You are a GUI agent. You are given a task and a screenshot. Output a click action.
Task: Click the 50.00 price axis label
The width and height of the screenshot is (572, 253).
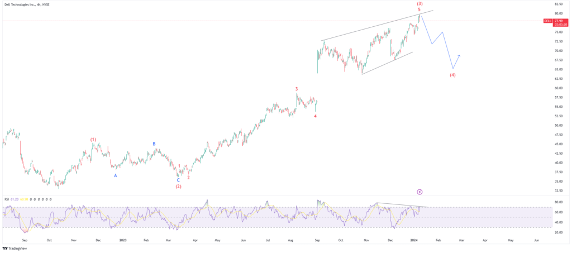click(558, 126)
